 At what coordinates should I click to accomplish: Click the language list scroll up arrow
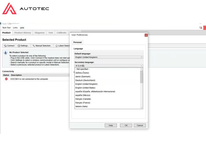coord(141,69)
